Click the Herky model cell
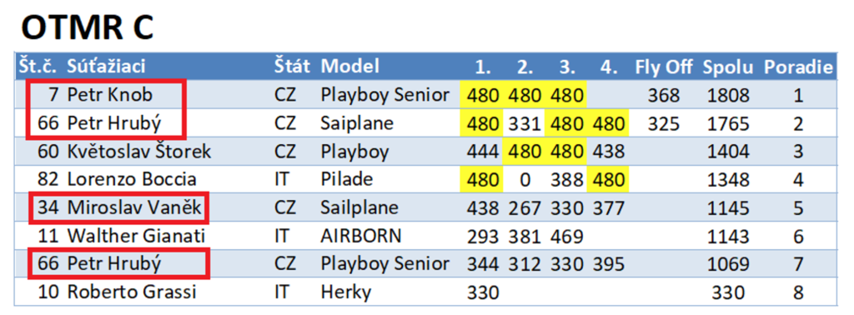Image resolution: width=854 pixels, height=315 pixels. coord(345,292)
